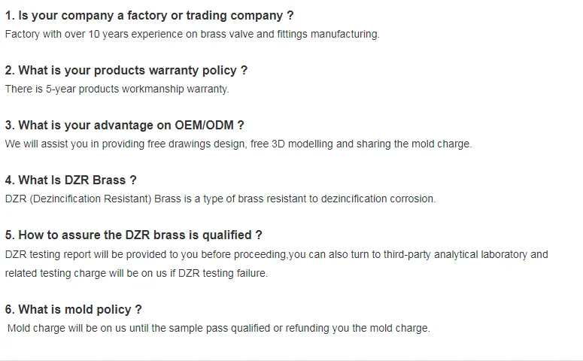Click the factory or trading company question
583x361 pixels.
pyautogui.click(x=149, y=15)
